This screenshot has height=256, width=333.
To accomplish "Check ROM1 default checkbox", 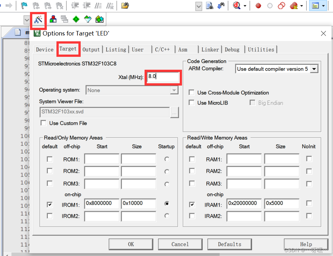I will [50, 159].
